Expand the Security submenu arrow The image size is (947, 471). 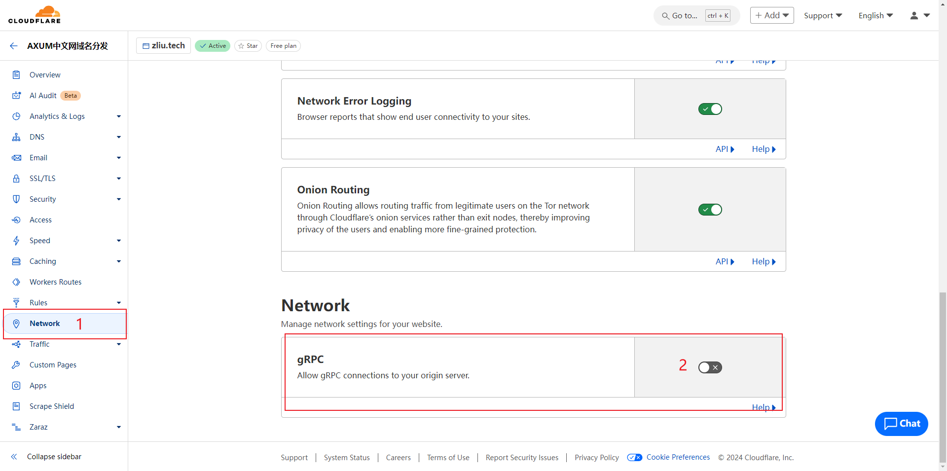click(119, 199)
